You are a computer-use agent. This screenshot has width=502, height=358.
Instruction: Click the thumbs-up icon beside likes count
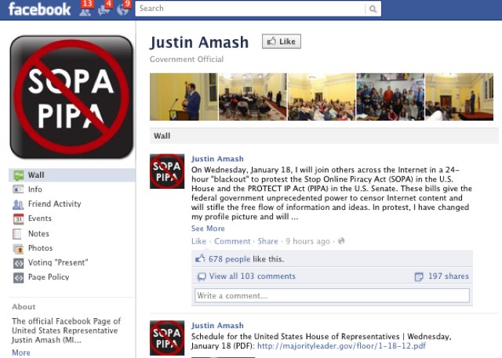coord(200,259)
